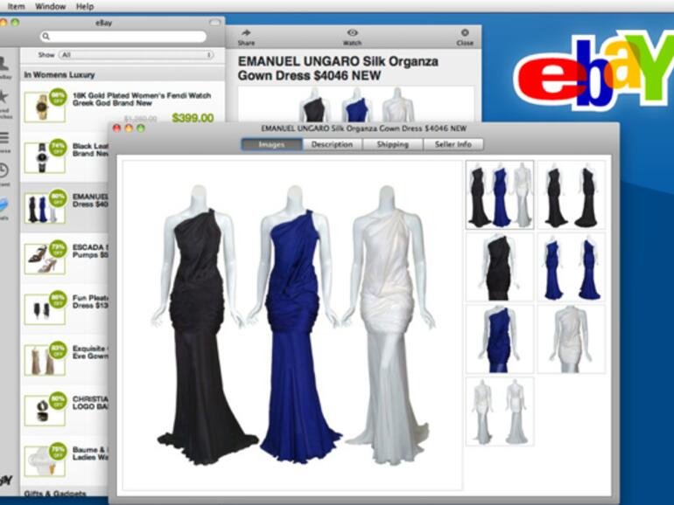Select the three-gowns thumbnail
The image size is (674, 505).
point(500,195)
